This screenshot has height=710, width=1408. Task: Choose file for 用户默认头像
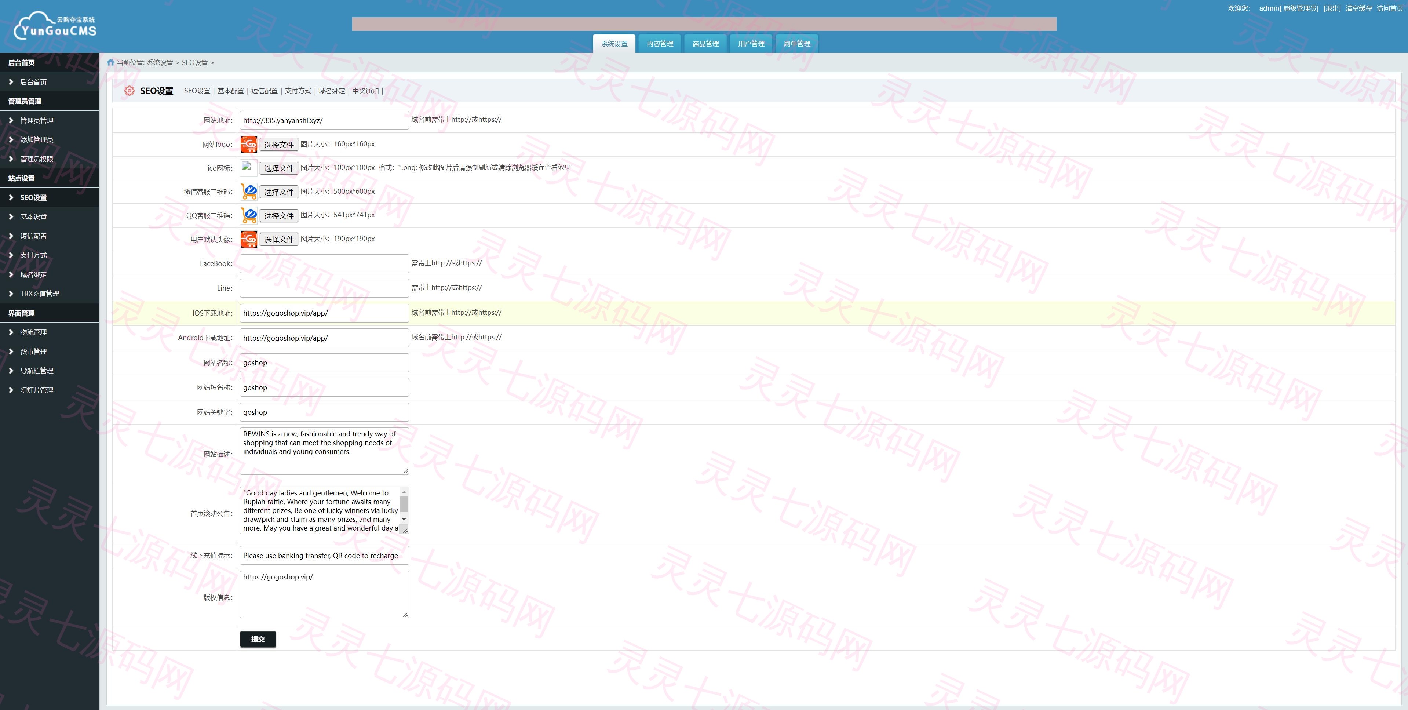[279, 239]
